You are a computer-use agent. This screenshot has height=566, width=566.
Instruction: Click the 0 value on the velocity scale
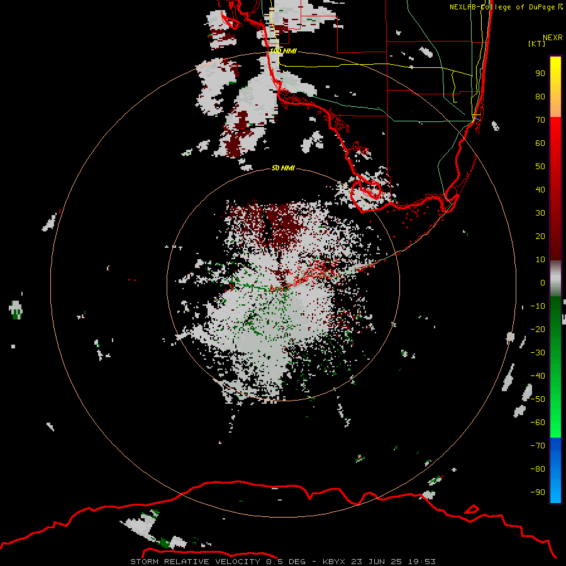click(x=543, y=282)
